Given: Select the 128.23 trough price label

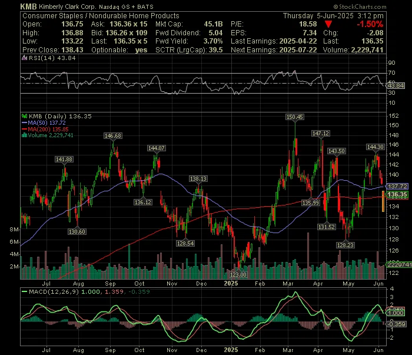Looking at the screenshot, I should point(345,245).
